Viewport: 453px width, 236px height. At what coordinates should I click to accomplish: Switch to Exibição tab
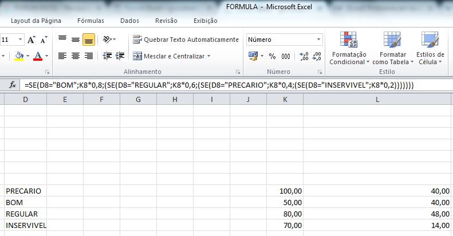[x=205, y=21]
